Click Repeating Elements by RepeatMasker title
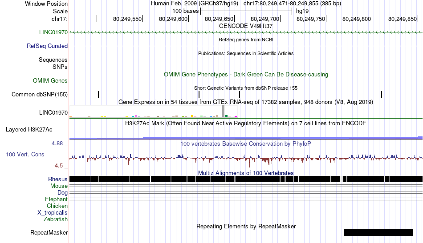 click(246, 226)
